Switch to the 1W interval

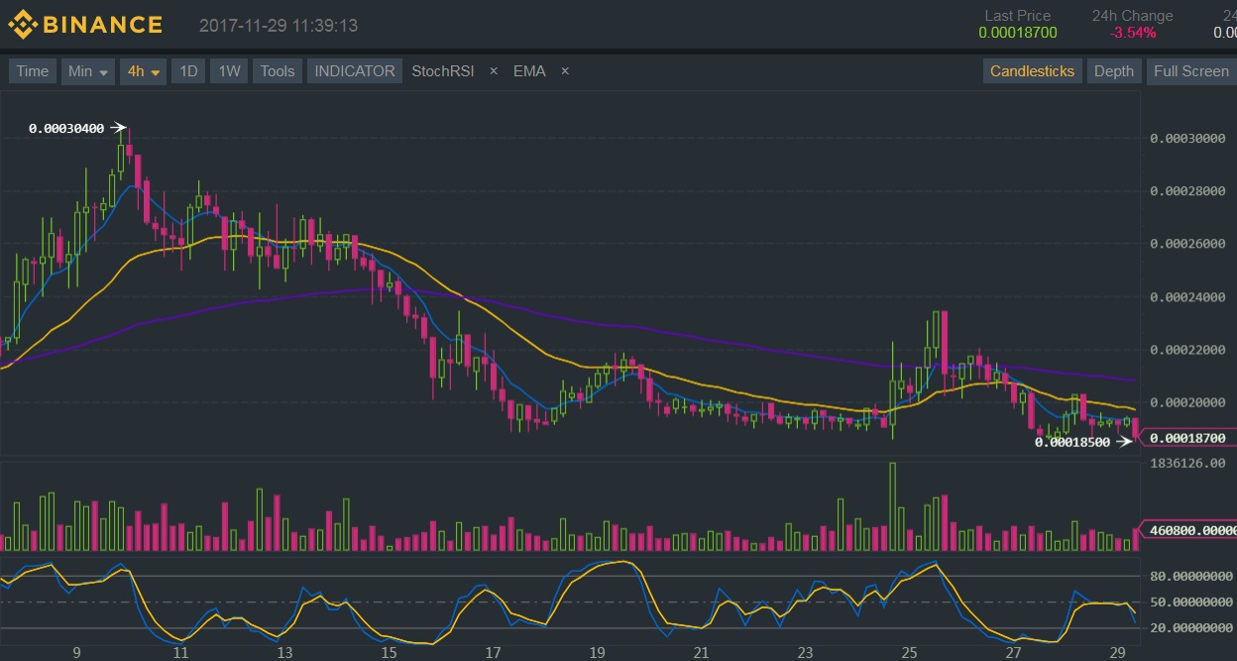pyautogui.click(x=229, y=71)
